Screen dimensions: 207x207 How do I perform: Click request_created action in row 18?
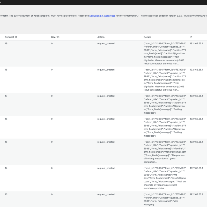106,70
